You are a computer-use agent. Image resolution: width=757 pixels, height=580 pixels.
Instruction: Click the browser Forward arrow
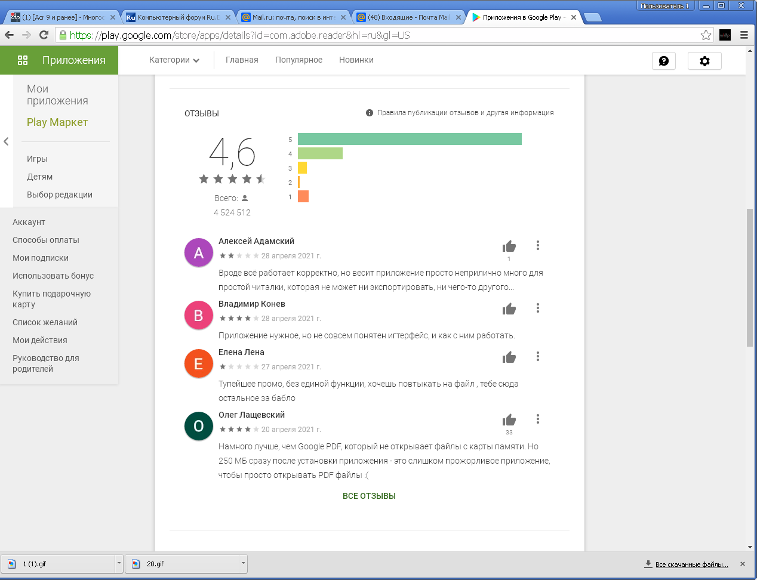click(26, 35)
